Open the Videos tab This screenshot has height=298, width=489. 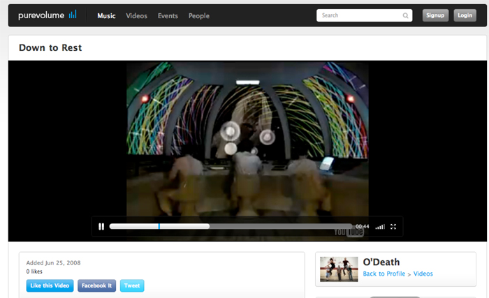click(x=136, y=15)
